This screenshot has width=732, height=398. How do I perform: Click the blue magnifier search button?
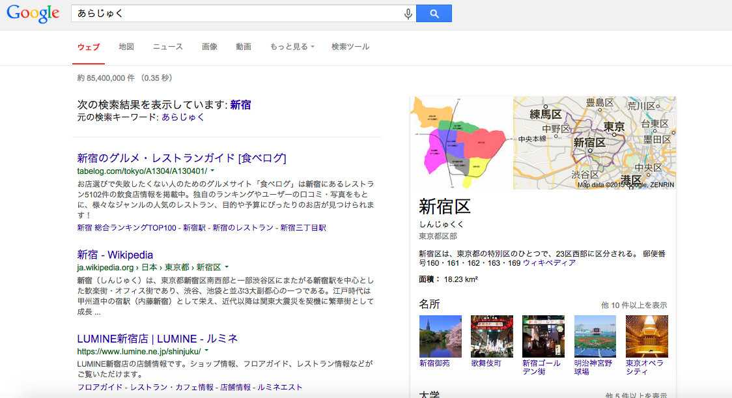434,14
